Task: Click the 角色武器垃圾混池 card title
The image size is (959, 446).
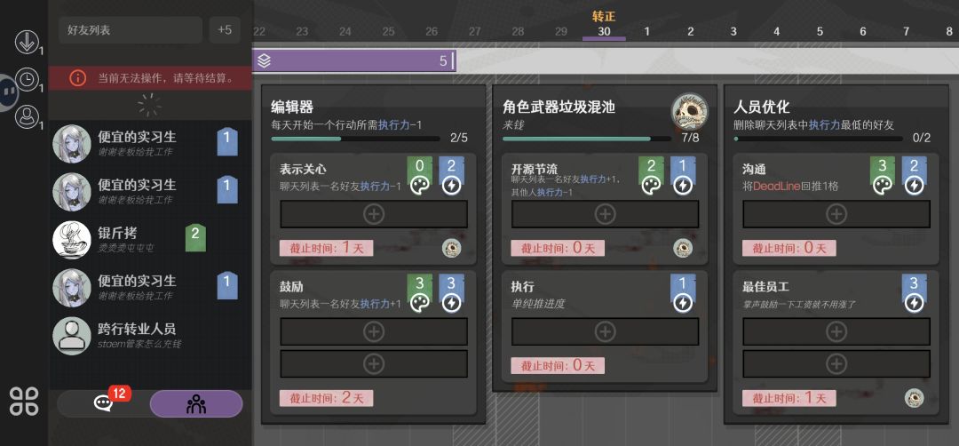Action: 559,108
